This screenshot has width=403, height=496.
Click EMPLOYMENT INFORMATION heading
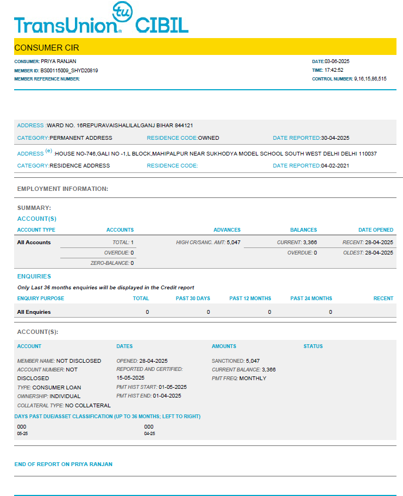[x=62, y=189]
